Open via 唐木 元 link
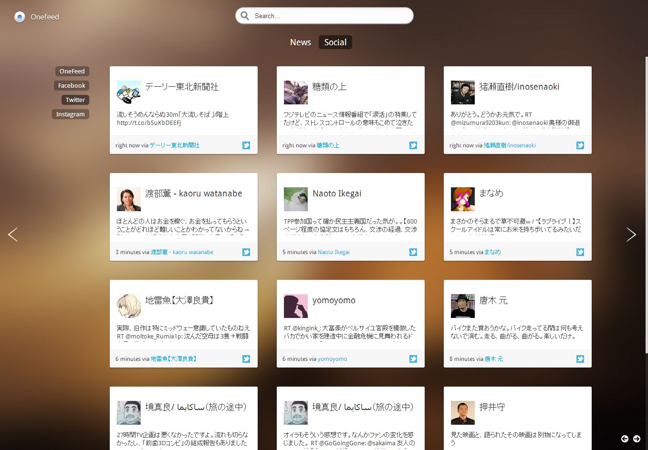This screenshot has height=450, width=648. coord(494,359)
